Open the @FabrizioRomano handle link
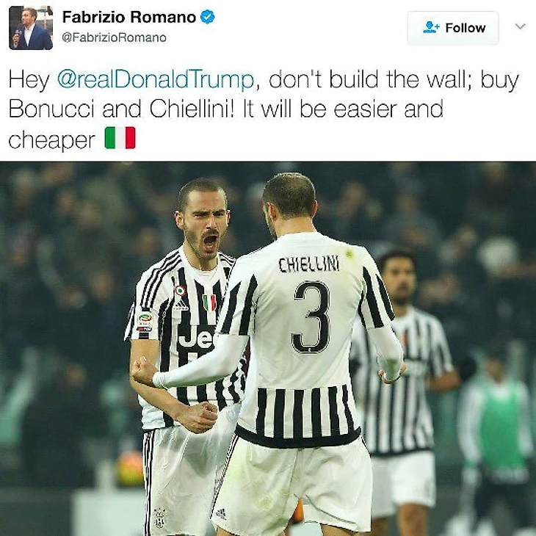The height and width of the screenshot is (536, 536). pos(114,37)
